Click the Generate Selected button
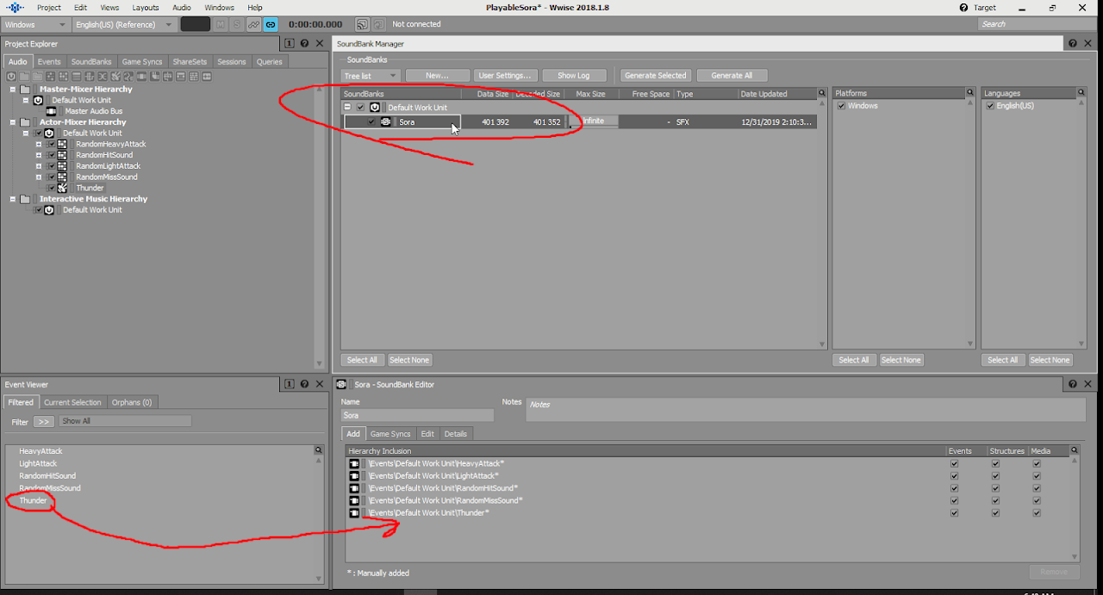This screenshot has width=1103, height=595. 656,76
